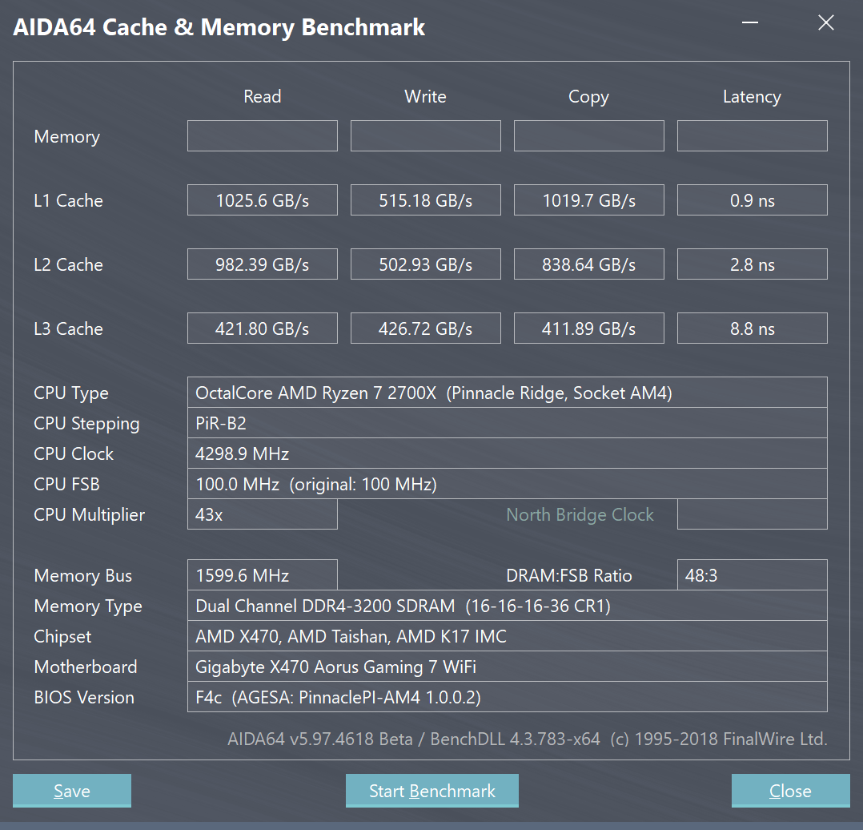Click the CPU Type field showing Ryzen 7 2700X
The width and height of the screenshot is (863, 830).
pyautogui.click(x=508, y=393)
